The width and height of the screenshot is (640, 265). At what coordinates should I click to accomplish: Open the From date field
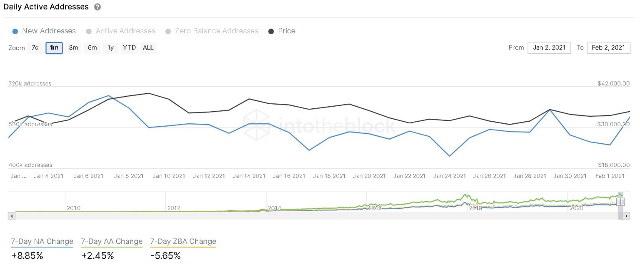[549, 47]
